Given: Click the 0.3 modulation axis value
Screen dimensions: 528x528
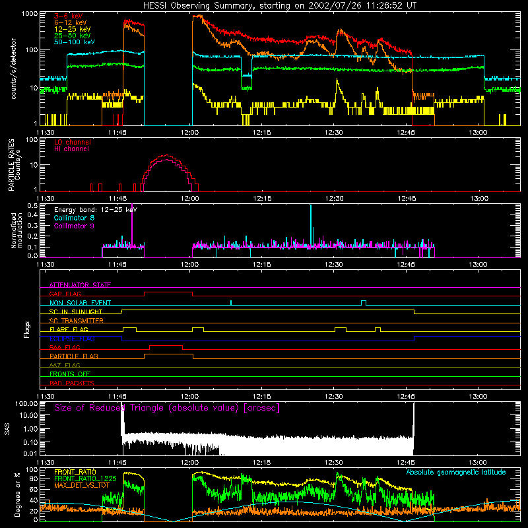Looking at the screenshot, I should click(32, 225).
